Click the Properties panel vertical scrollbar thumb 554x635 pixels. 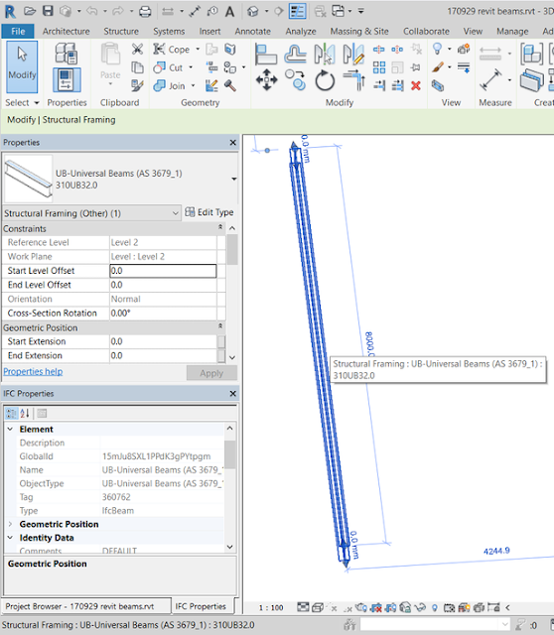(x=232, y=249)
